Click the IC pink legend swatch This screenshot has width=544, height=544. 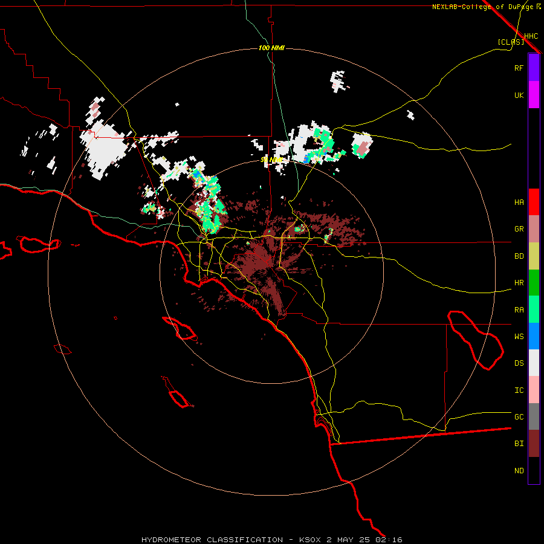(534, 390)
